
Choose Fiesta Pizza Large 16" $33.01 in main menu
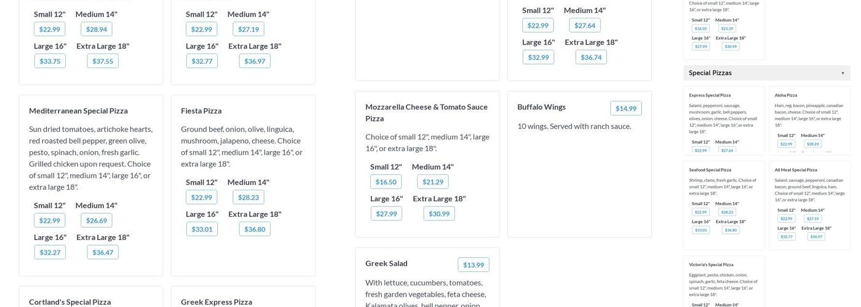(x=202, y=229)
